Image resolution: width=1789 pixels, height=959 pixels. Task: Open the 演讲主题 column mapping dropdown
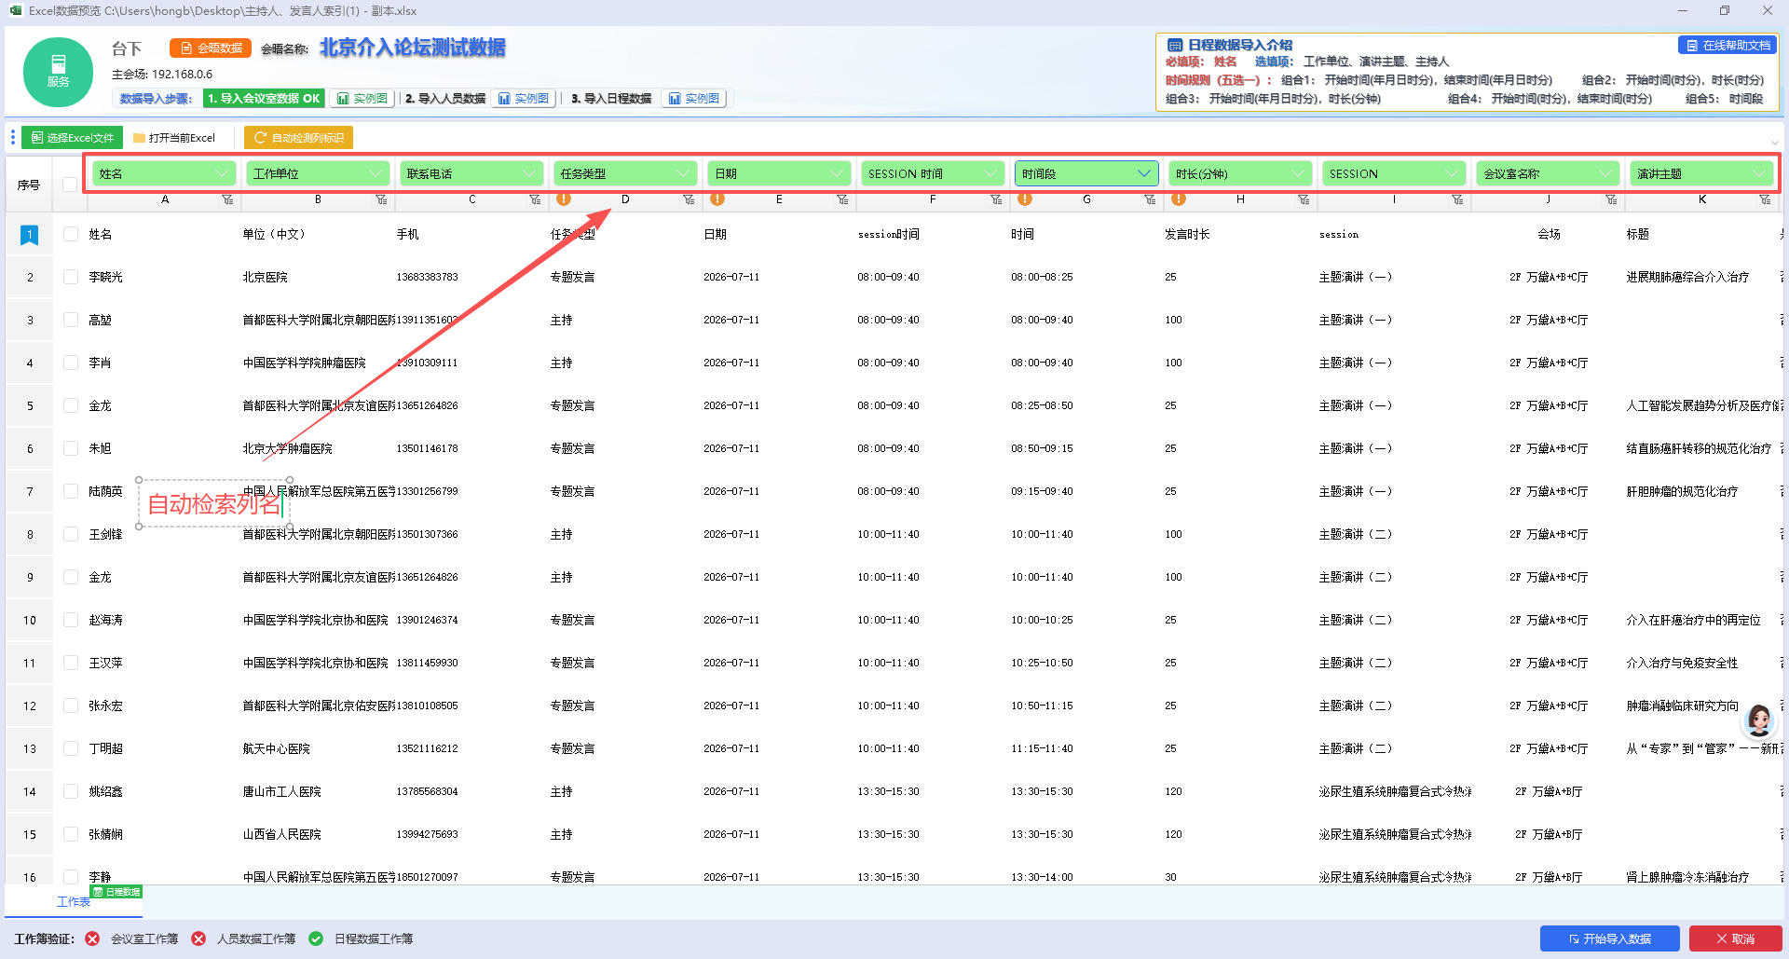(1701, 173)
